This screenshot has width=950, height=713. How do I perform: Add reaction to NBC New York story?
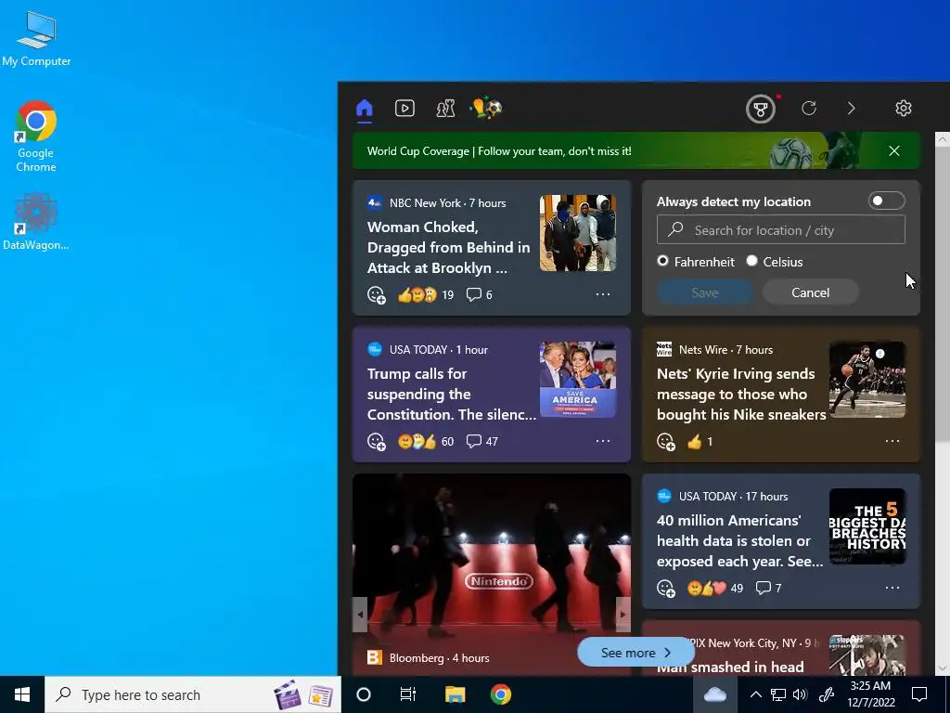pos(377,294)
